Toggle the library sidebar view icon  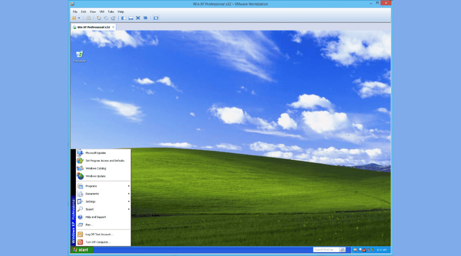tap(124, 18)
